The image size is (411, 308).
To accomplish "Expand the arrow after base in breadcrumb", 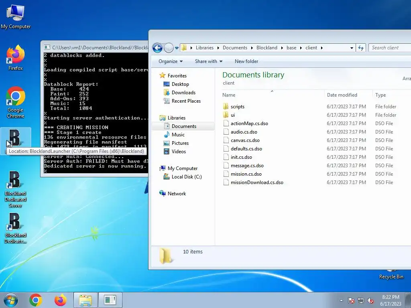I will [x=301, y=48].
